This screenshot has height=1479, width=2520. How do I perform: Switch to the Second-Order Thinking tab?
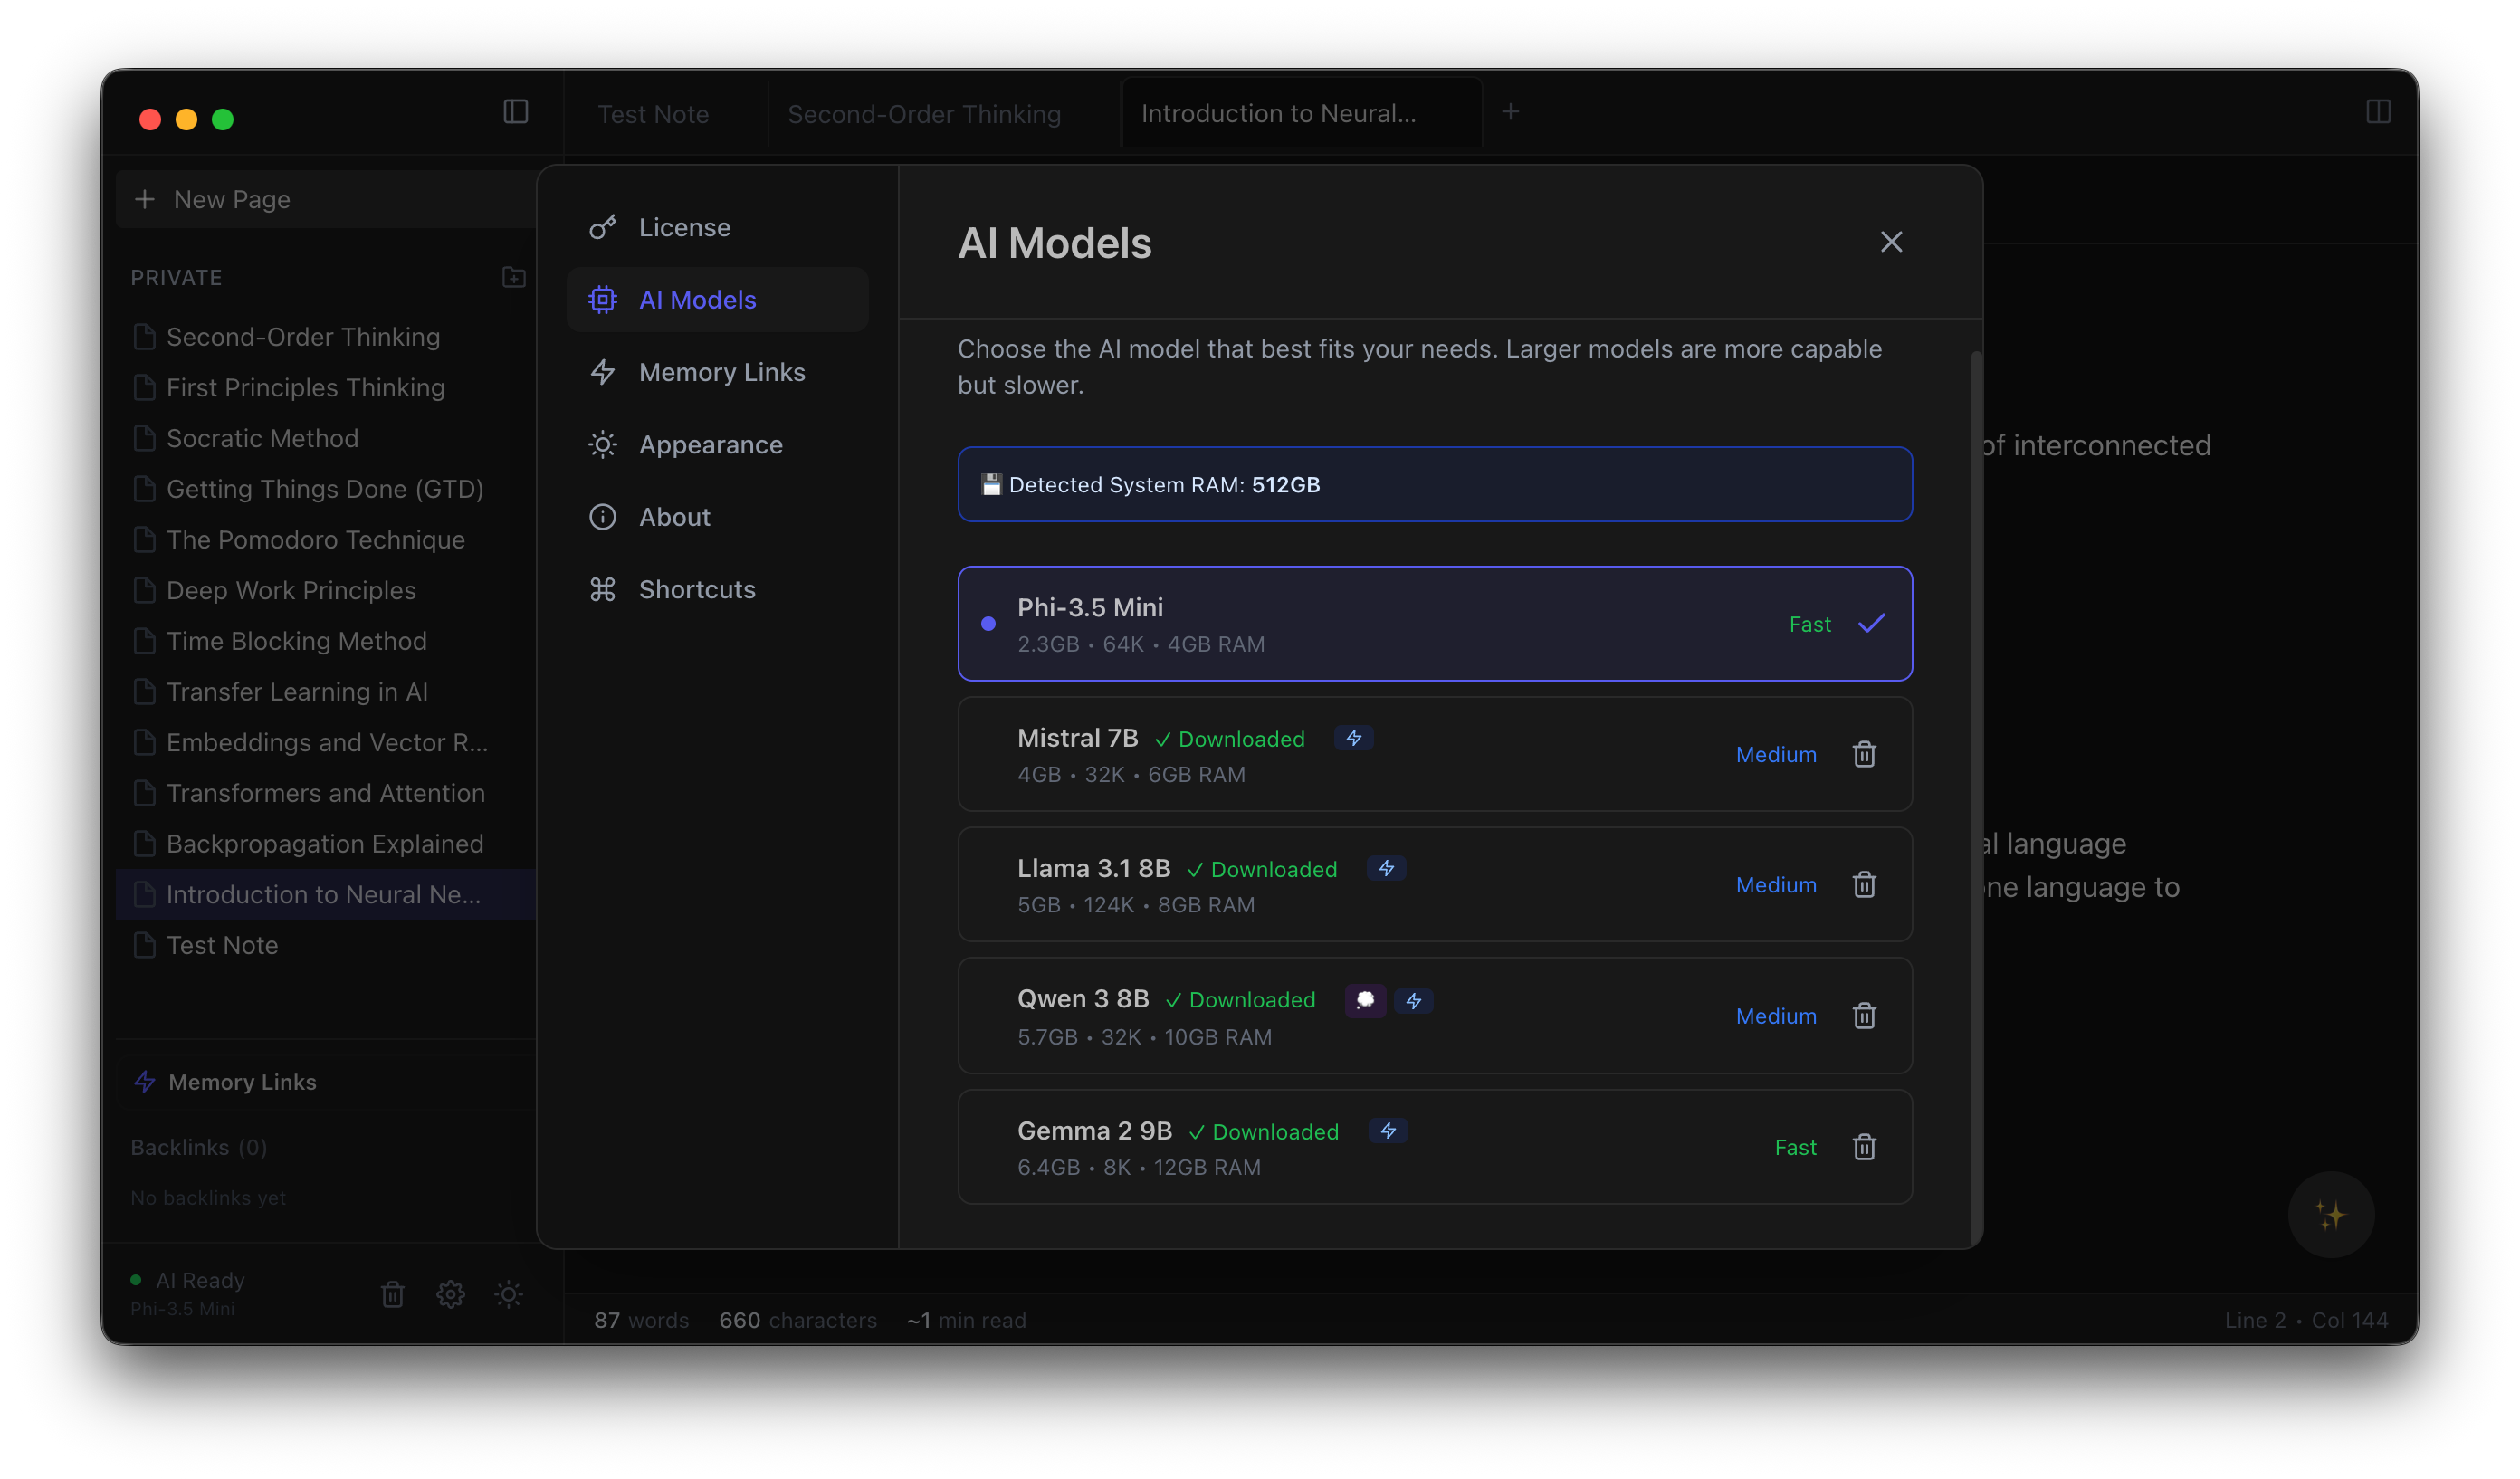click(x=923, y=114)
